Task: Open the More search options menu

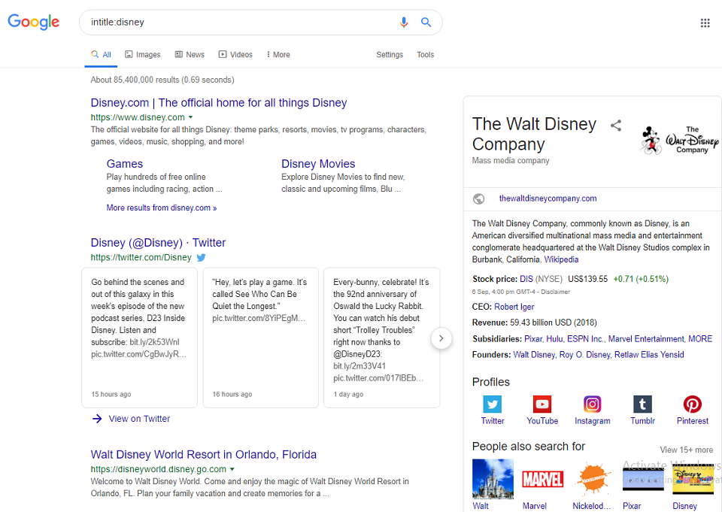Action: (278, 54)
